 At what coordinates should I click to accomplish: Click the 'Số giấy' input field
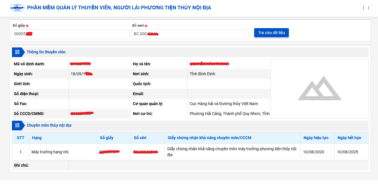70,34
